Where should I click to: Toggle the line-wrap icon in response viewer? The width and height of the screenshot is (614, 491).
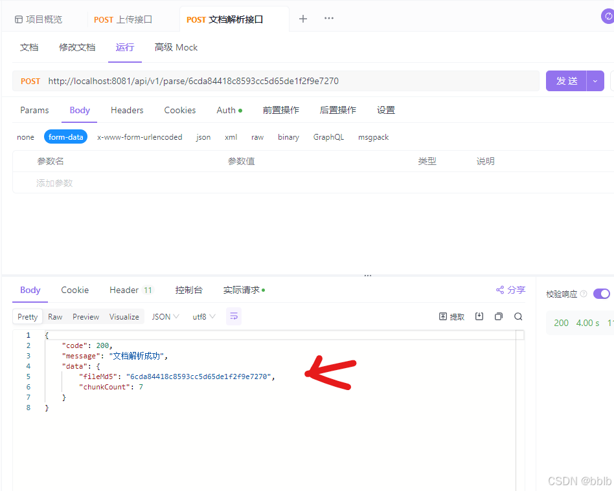tap(234, 316)
